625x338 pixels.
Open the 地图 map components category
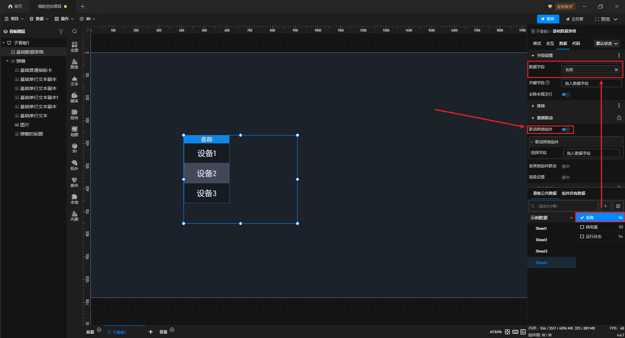point(75,131)
